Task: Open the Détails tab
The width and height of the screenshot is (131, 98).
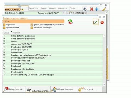Action: click(x=44, y=8)
